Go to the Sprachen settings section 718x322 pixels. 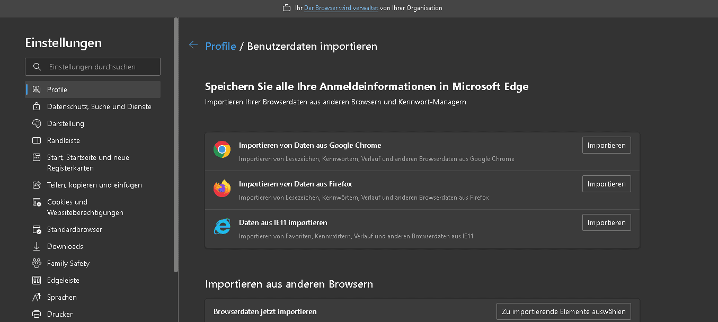(x=62, y=297)
